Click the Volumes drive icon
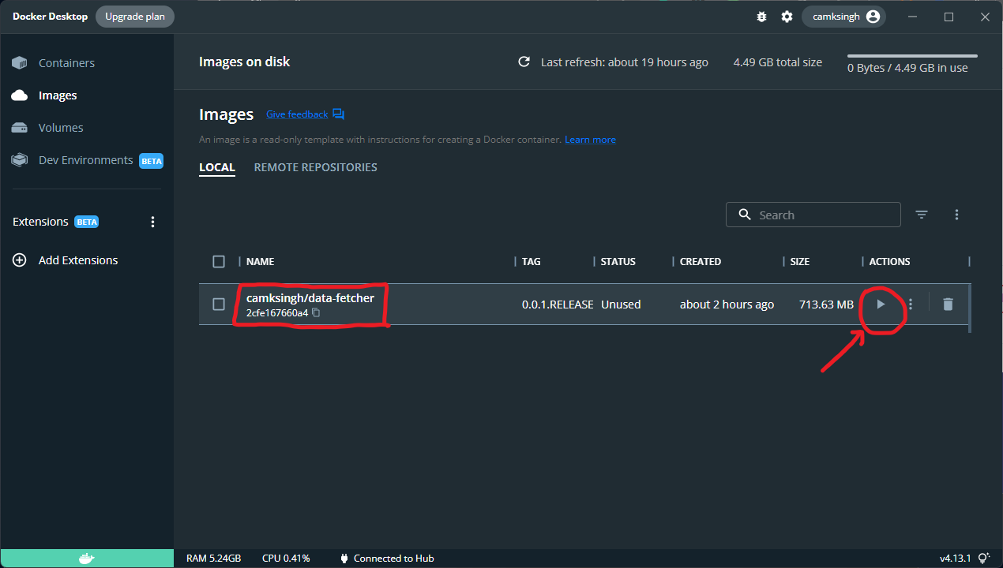 [20, 128]
